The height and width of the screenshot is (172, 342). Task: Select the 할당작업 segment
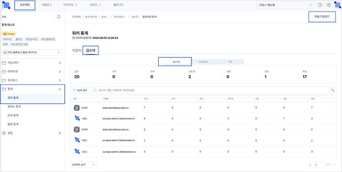pos(177,62)
